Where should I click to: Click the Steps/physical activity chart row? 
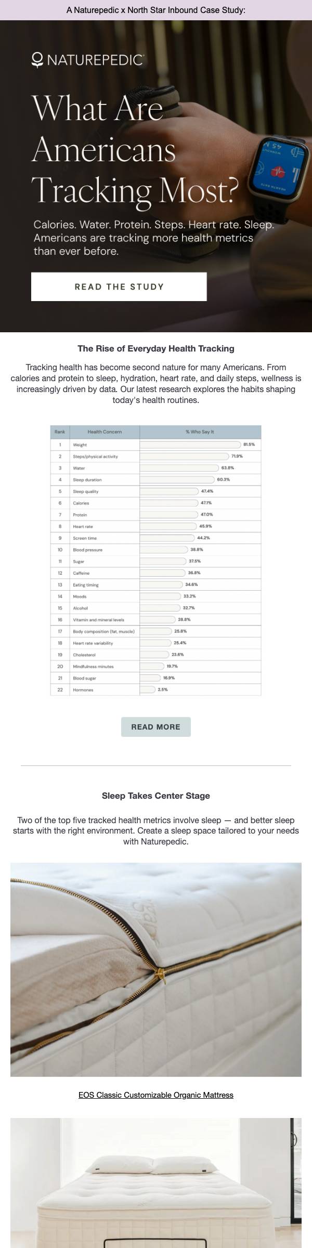pyautogui.click(x=156, y=456)
